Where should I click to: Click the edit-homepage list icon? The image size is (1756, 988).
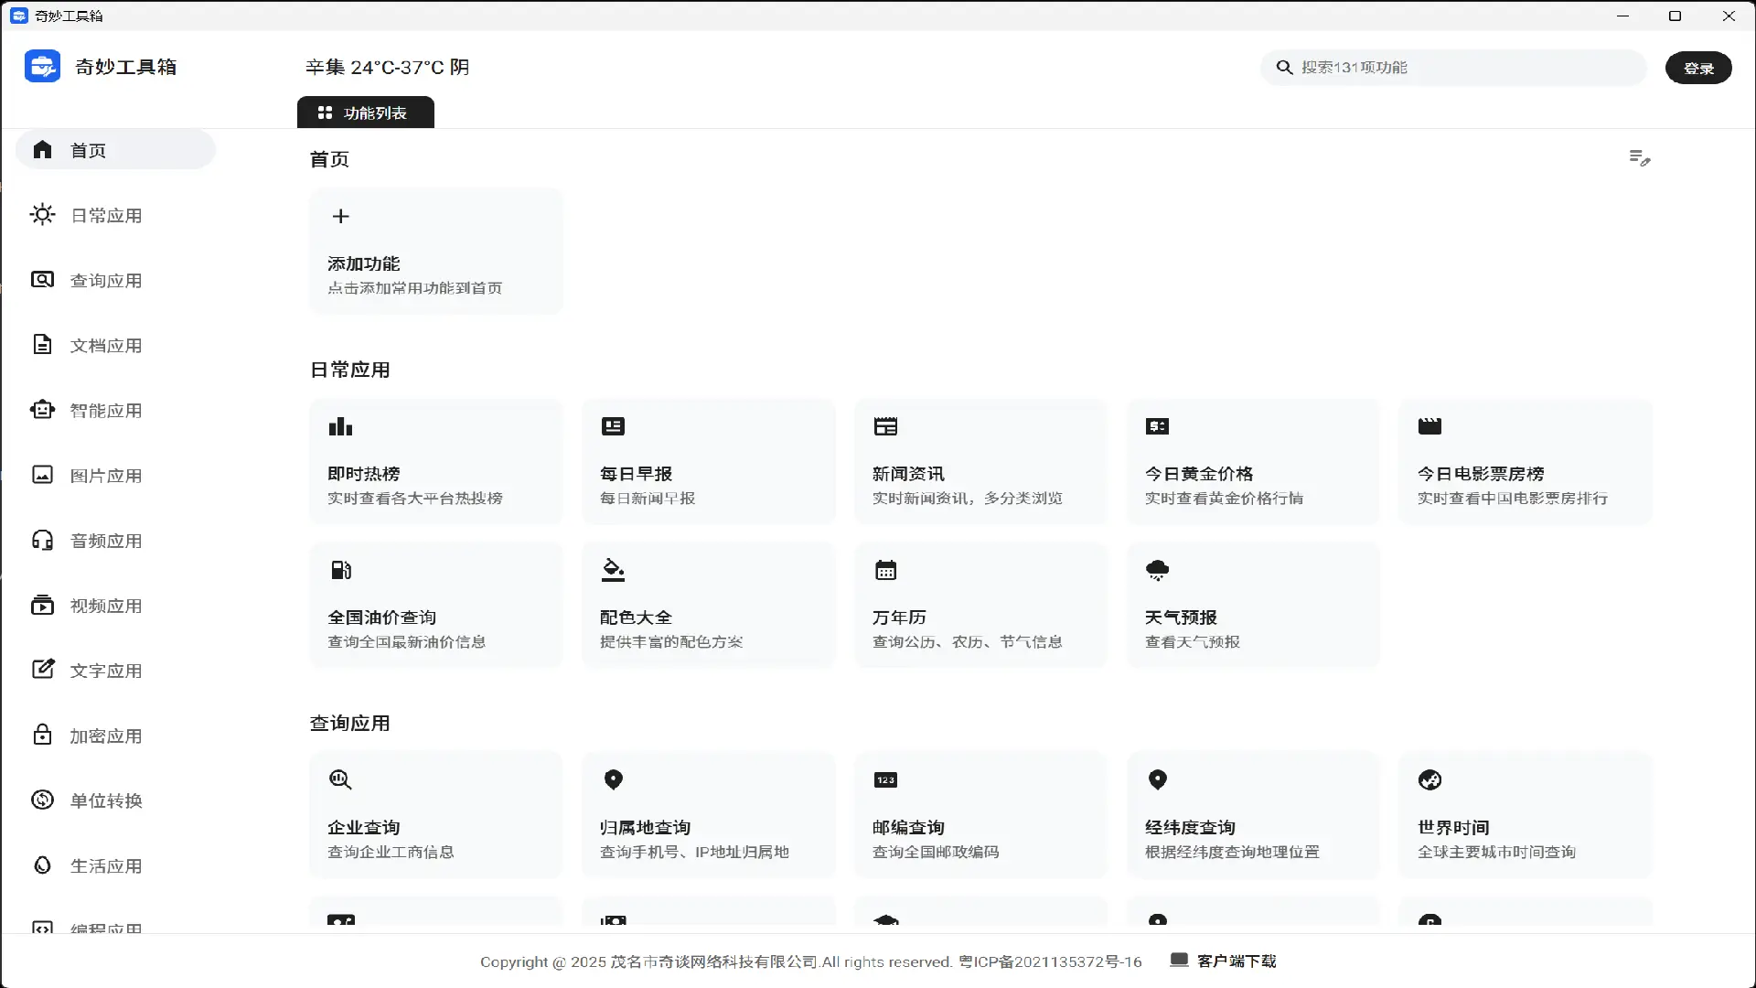(1640, 158)
